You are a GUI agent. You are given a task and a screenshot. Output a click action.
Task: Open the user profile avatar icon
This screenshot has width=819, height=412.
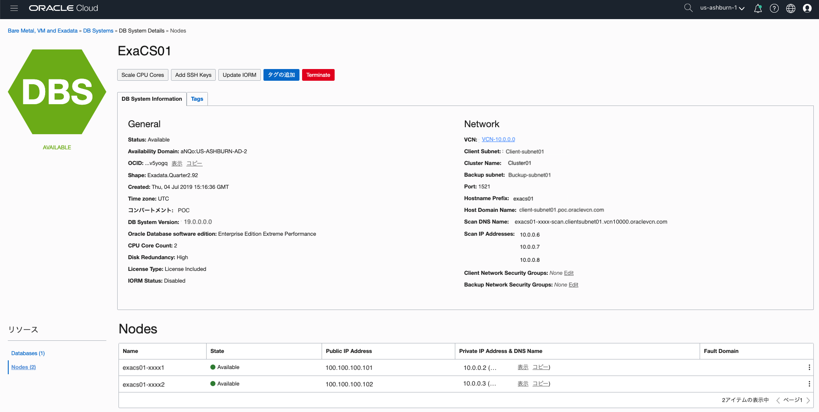tap(807, 8)
